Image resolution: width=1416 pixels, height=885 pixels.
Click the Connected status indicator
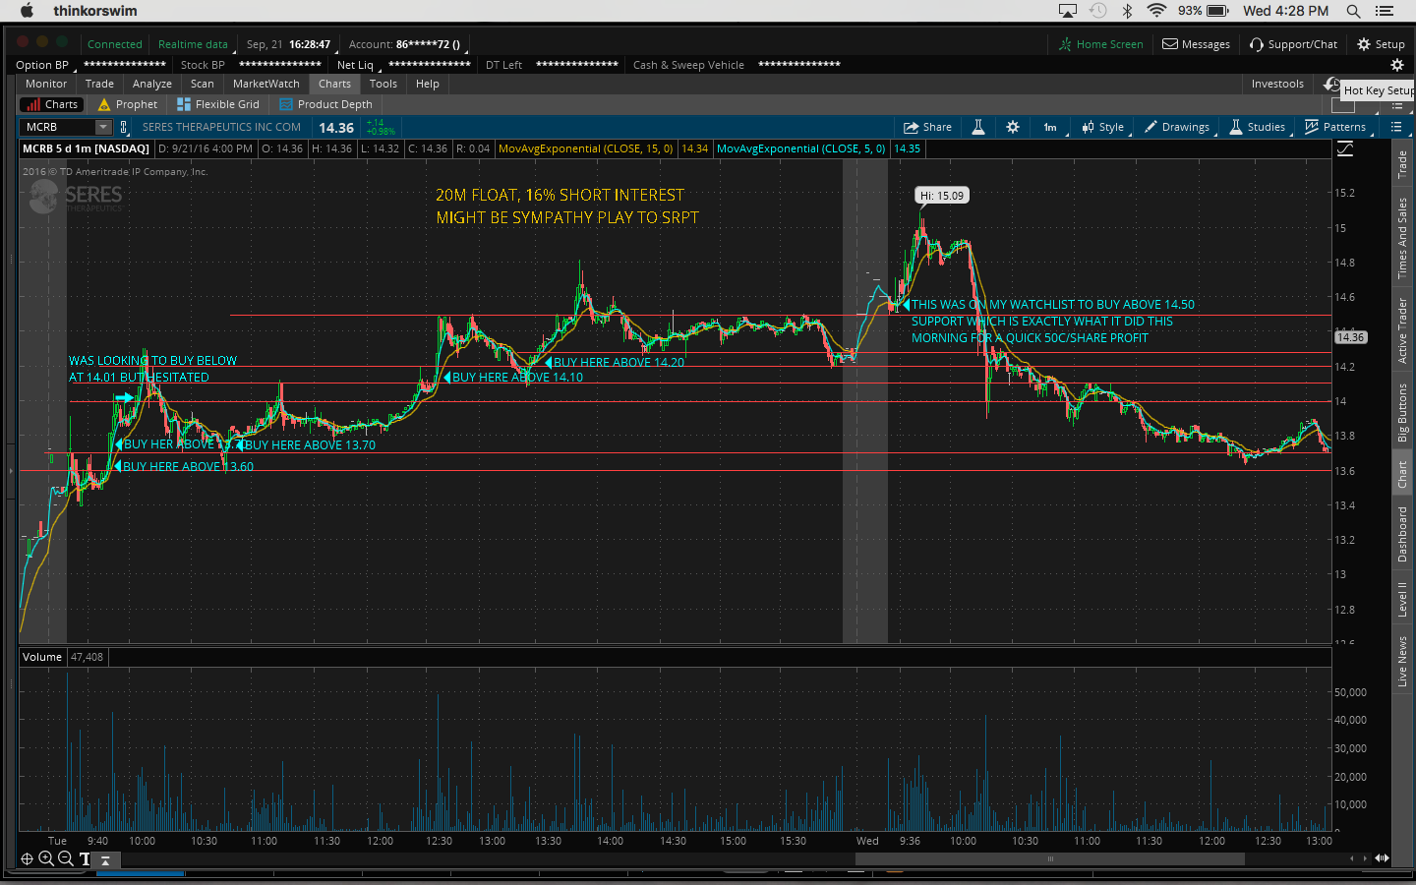click(x=115, y=44)
